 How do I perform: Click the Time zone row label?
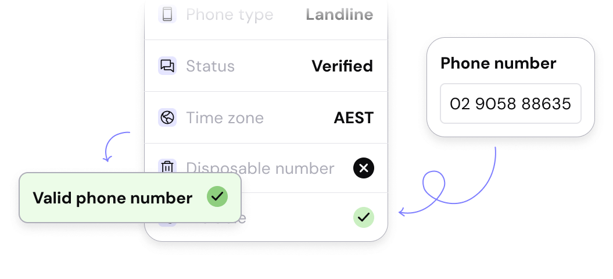point(225,118)
